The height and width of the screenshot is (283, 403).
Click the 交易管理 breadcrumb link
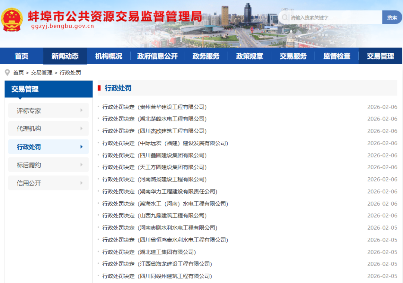pyautogui.click(x=41, y=72)
